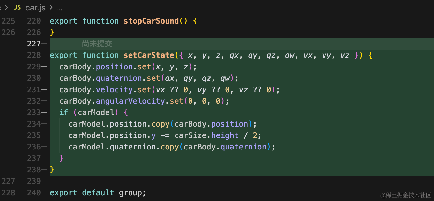Click the plus marker on line 233
Viewport: 434px width, 201px height.
(44, 113)
